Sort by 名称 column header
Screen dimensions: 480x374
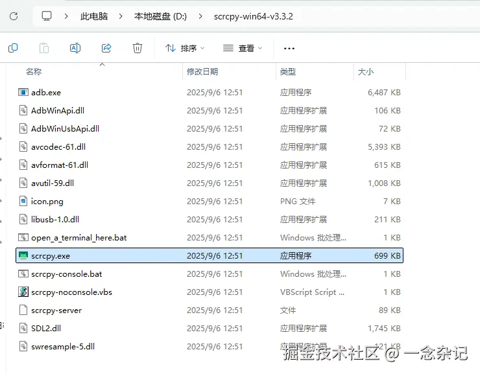(34, 71)
